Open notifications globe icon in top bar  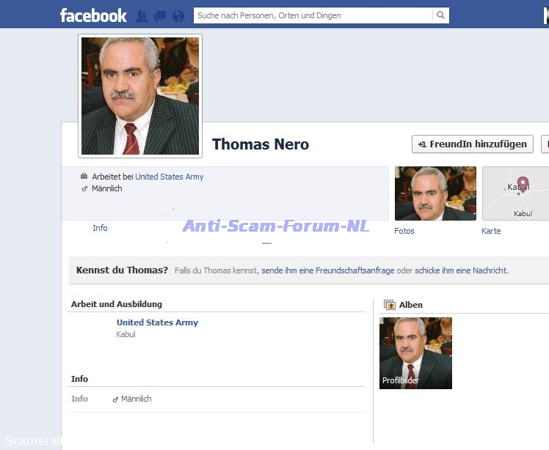(177, 15)
